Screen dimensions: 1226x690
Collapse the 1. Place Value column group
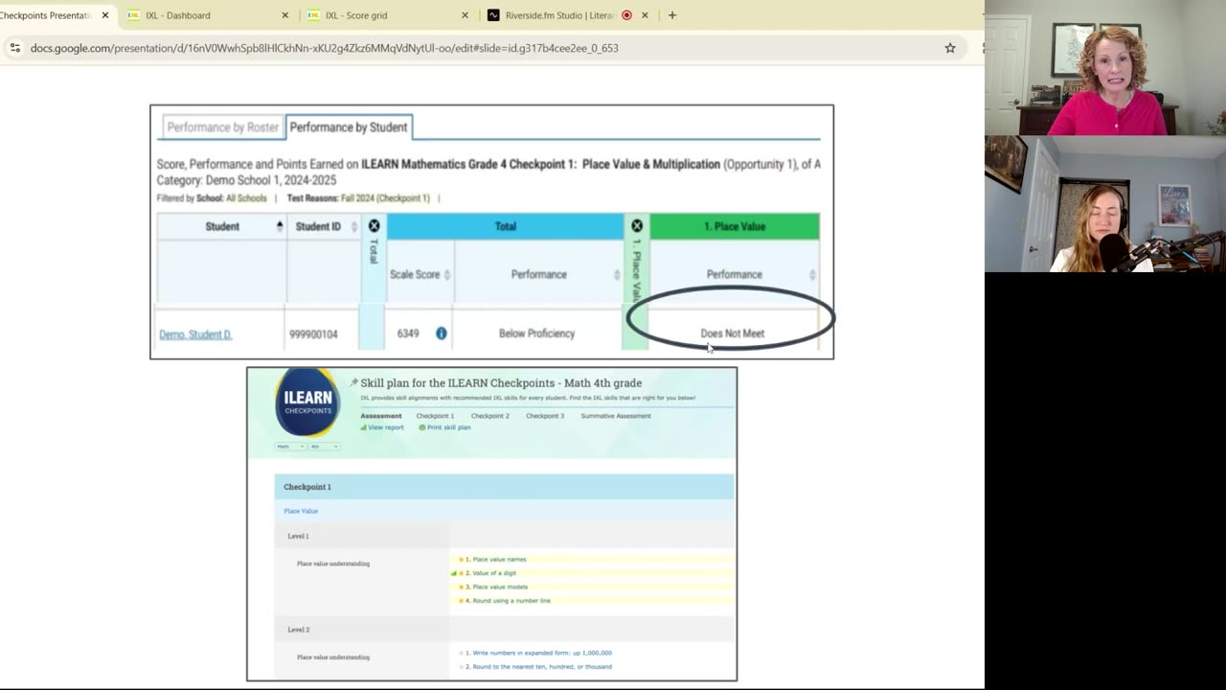(637, 226)
